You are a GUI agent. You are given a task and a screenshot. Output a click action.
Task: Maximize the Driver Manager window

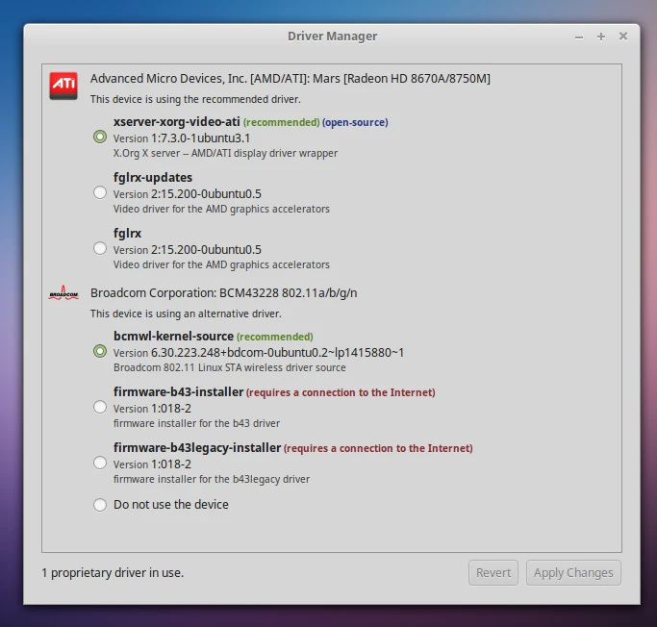click(601, 37)
